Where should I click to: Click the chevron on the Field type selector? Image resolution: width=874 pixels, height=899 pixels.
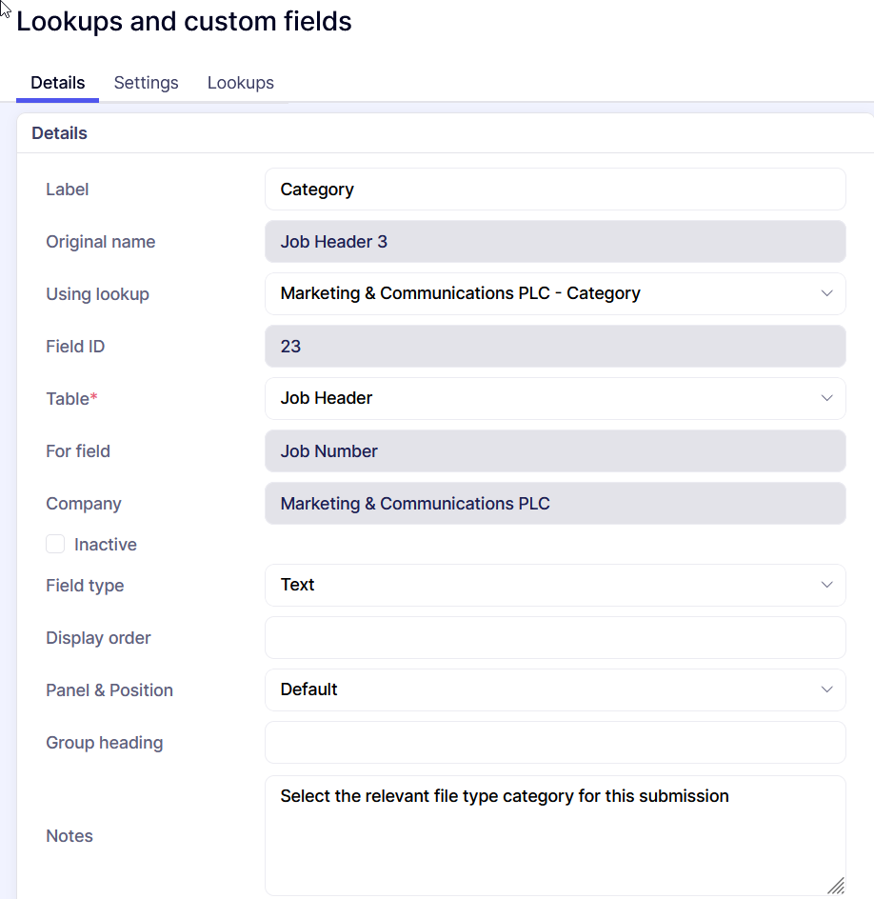pyautogui.click(x=826, y=585)
